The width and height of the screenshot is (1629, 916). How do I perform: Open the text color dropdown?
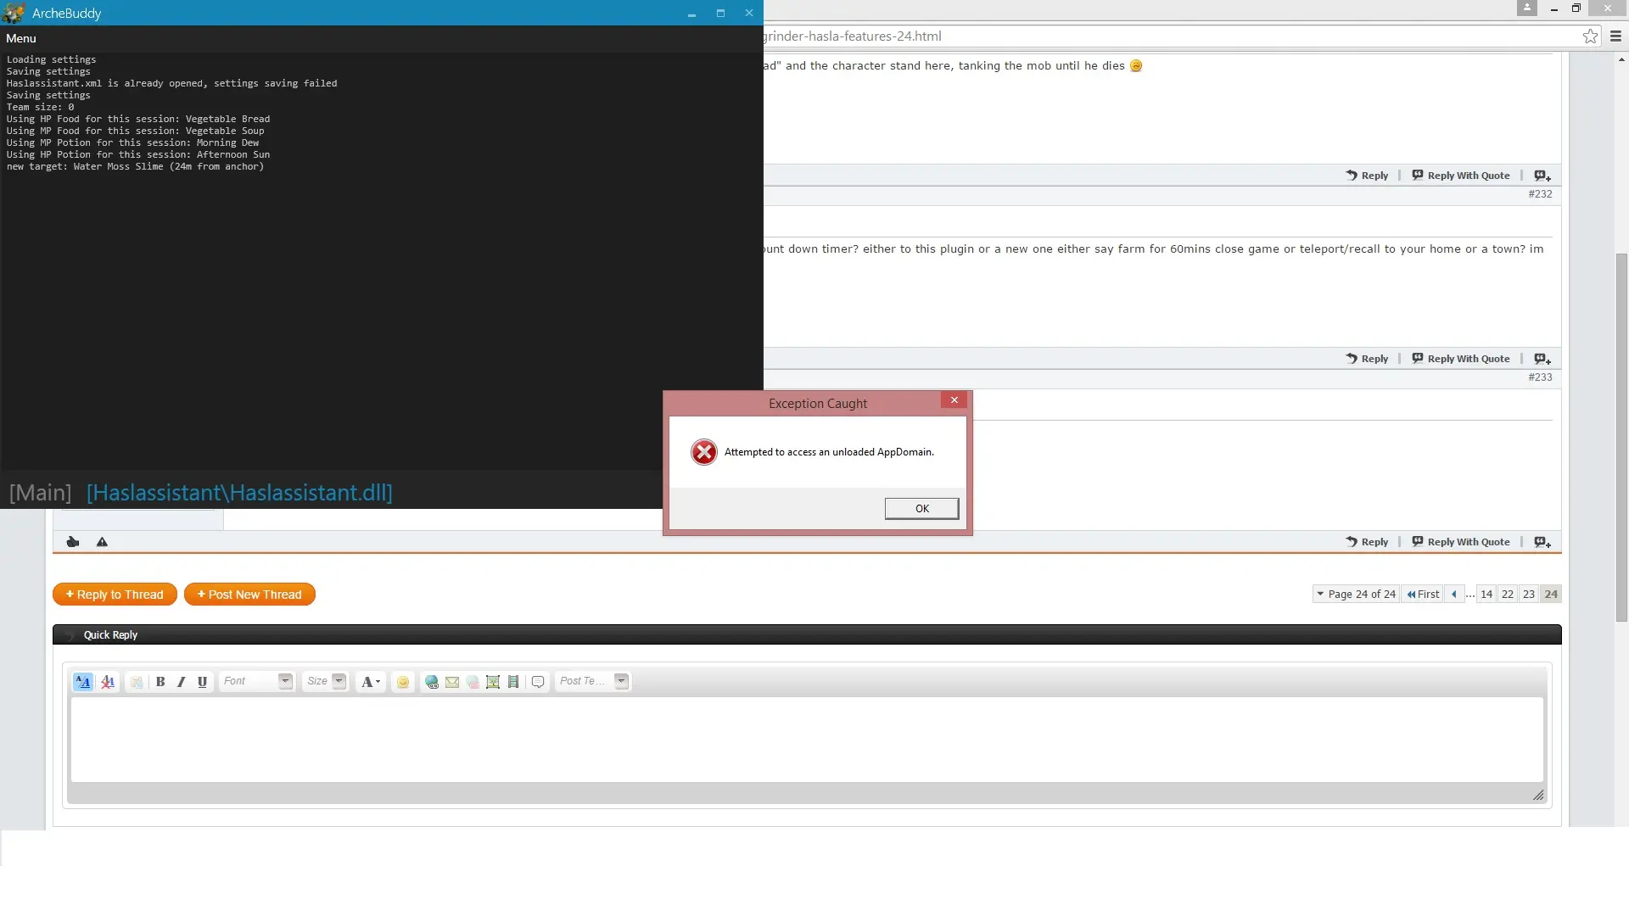click(x=371, y=682)
